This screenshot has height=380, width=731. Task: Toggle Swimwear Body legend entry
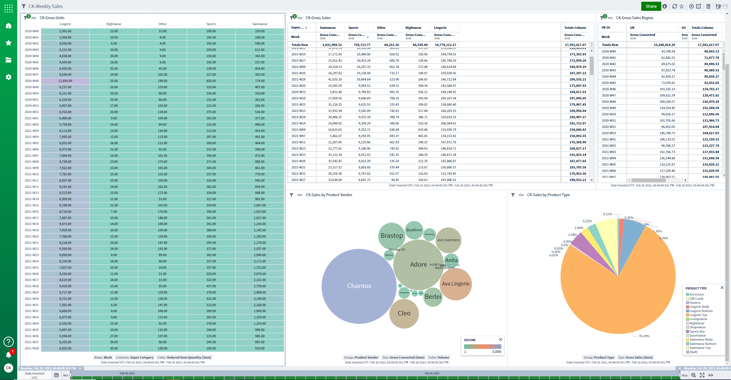coord(701,339)
